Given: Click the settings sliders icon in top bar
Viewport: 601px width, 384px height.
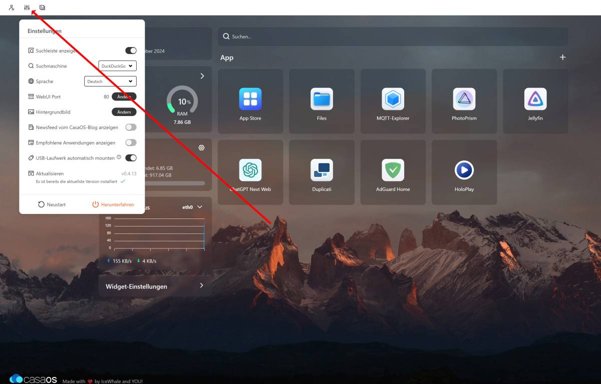Looking at the screenshot, I should point(27,7).
